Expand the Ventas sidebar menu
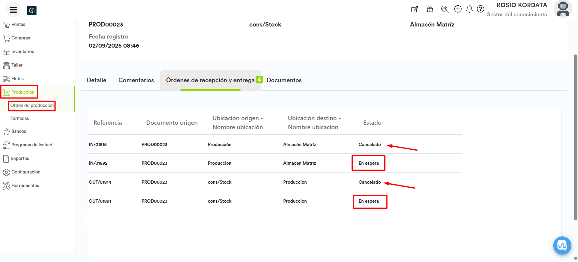Image resolution: width=578 pixels, height=262 pixels. (18, 24)
